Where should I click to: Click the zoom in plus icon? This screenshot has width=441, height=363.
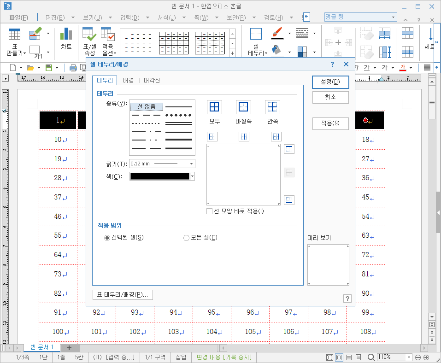coord(426,357)
